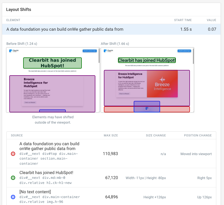The width and height of the screenshot is (224, 205).
Task: Click blue highlighted image box in After Shift
Action: click(147, 107)
